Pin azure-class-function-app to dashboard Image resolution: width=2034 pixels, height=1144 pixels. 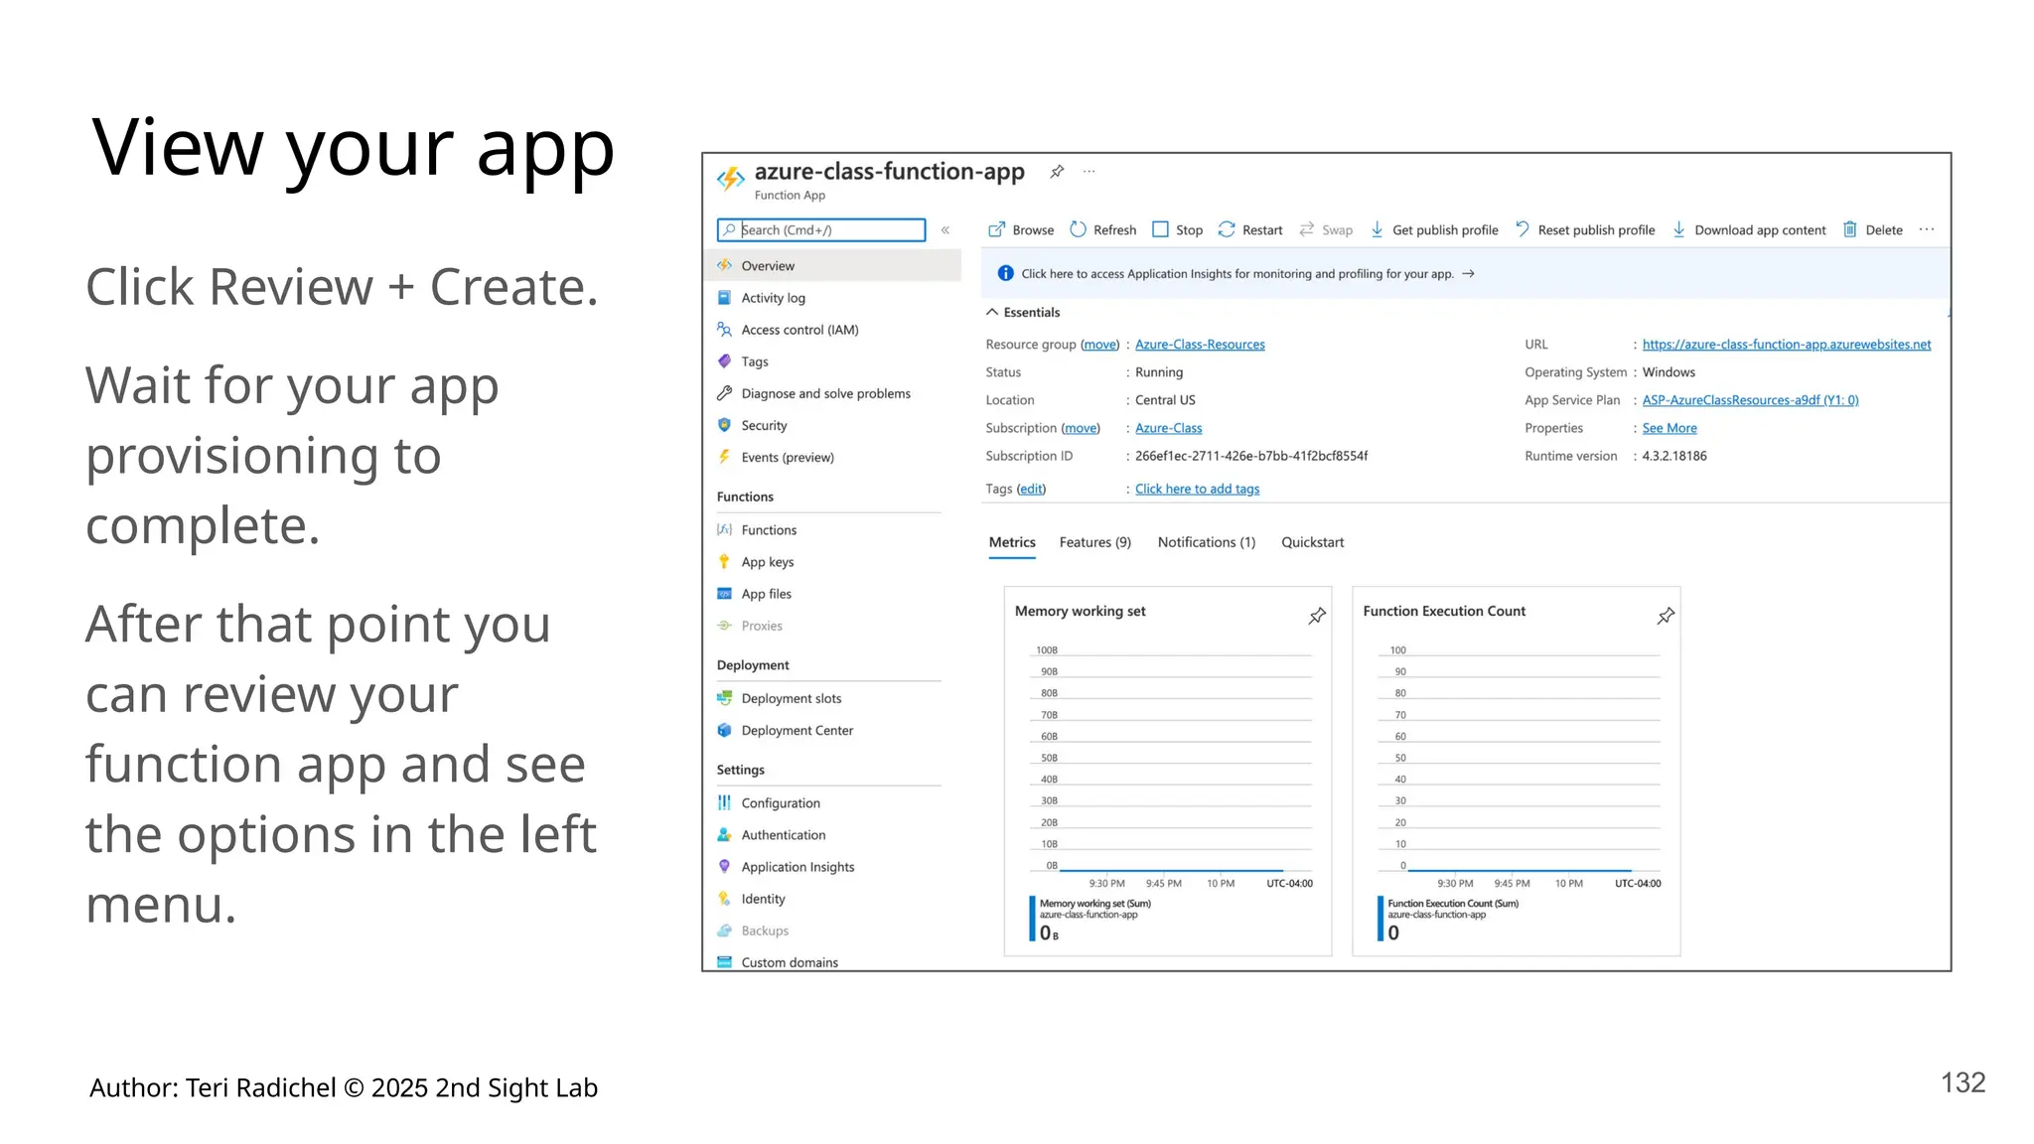1057,172
